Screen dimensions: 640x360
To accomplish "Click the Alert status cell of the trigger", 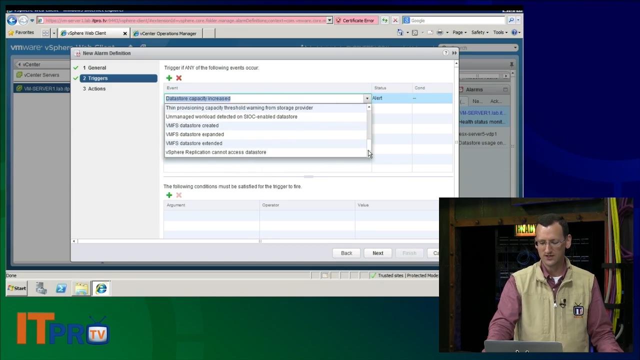I will (391, 98).
